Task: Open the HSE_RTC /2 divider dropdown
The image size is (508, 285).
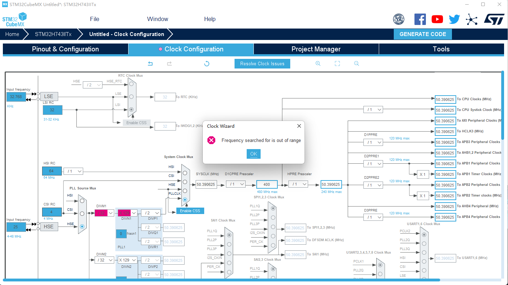Action: tap(92, 85)
